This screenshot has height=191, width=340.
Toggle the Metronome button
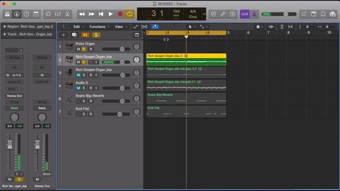tap(254, 14)
